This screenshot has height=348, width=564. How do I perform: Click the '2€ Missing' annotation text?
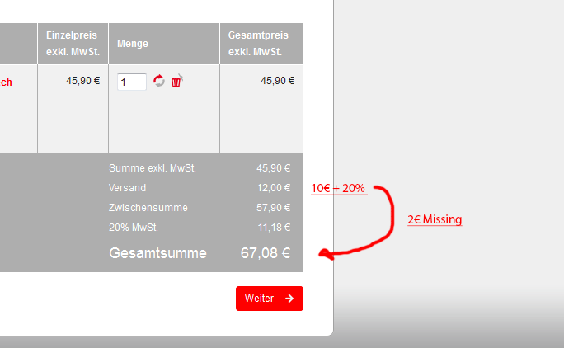tap(435, 219)
